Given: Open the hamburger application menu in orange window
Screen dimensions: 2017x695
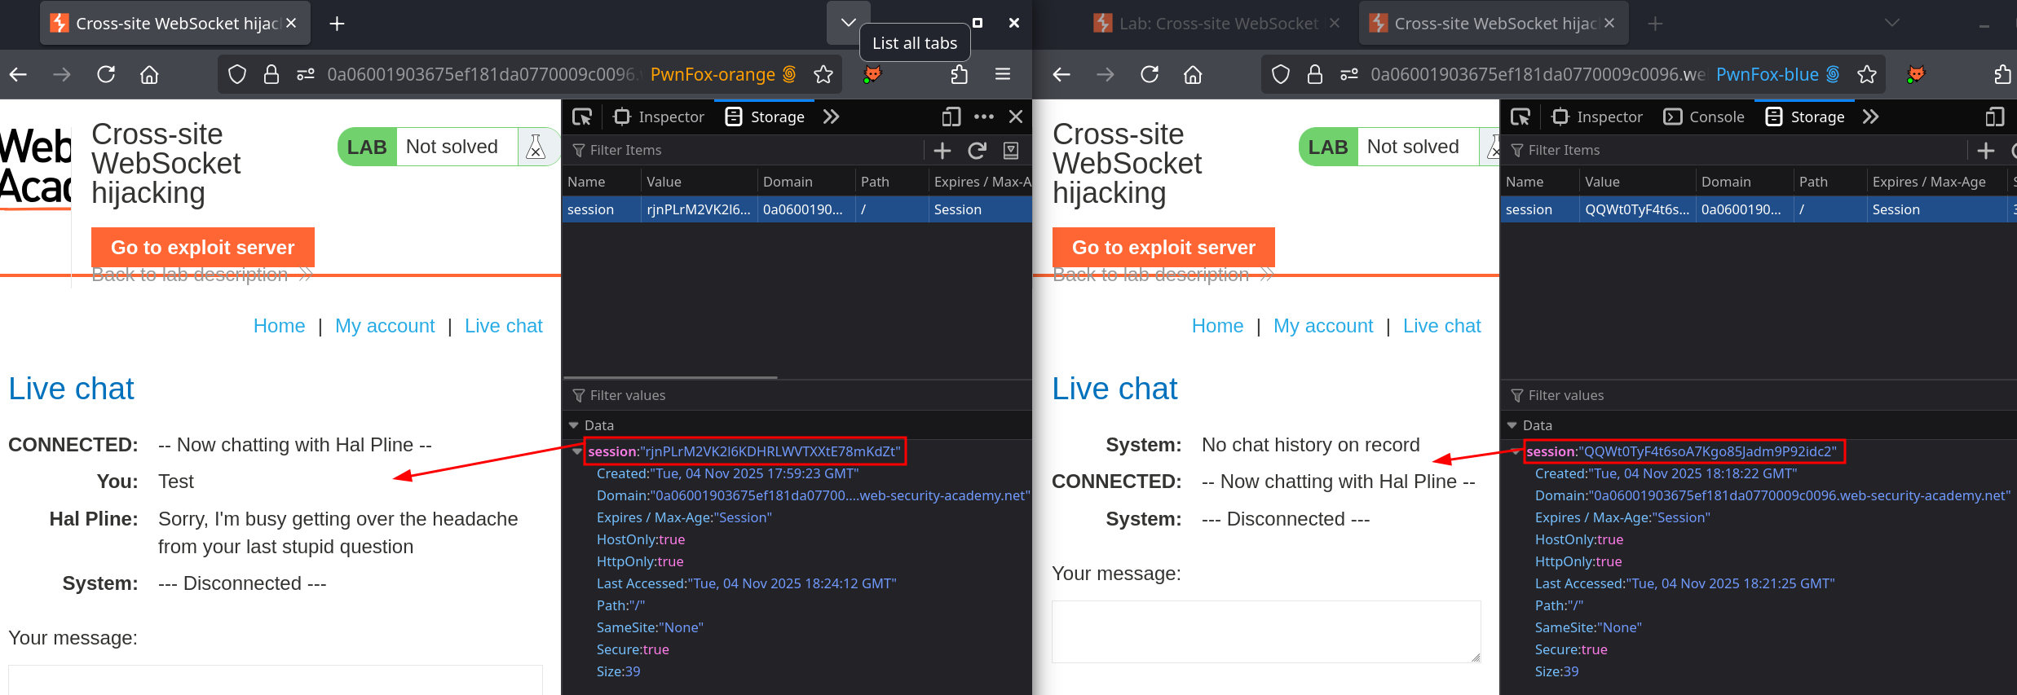Looking at the screenshot, I should (x=1003, y=75).
